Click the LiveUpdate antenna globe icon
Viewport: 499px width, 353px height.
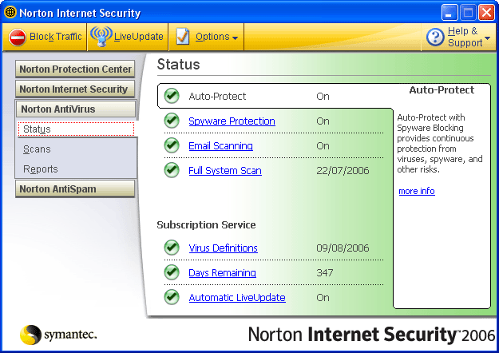point(101,36)
